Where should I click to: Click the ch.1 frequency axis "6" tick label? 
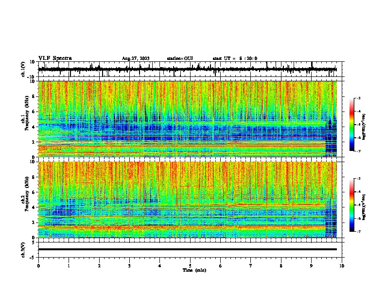[x=34, y=112]
